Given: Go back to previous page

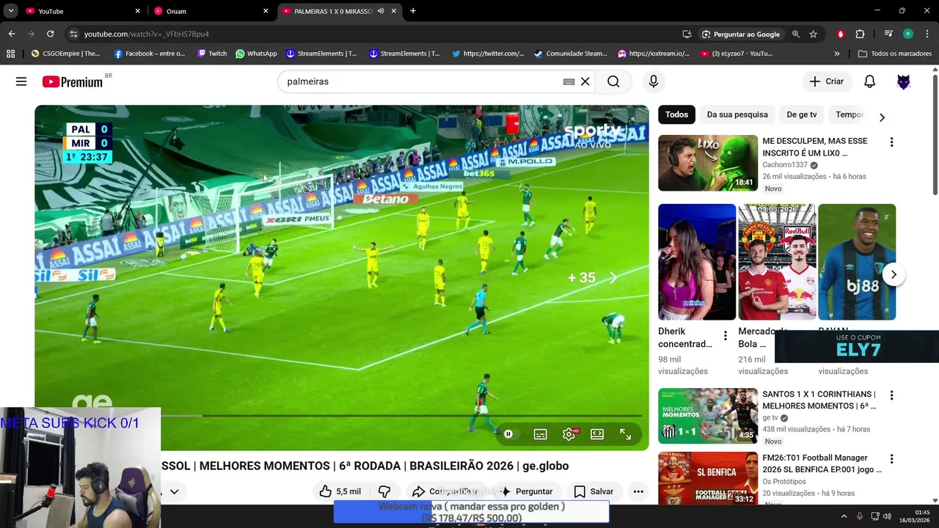Looking at the screenshot, I should tap(12, 34).
